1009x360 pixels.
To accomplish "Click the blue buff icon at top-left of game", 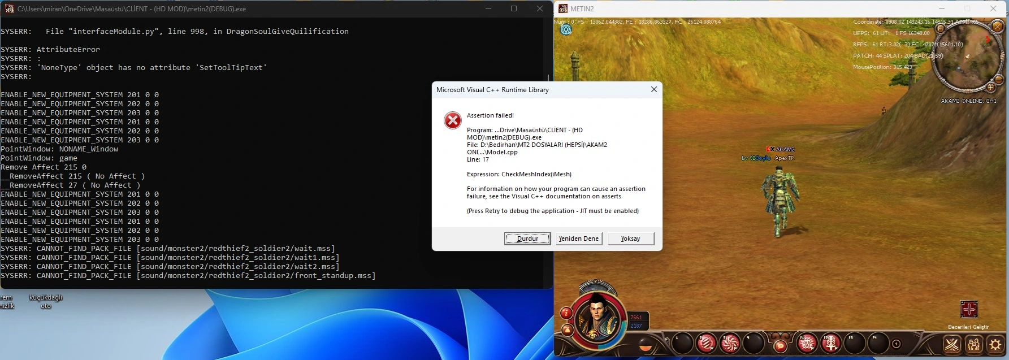I will (x=566, y=30).
